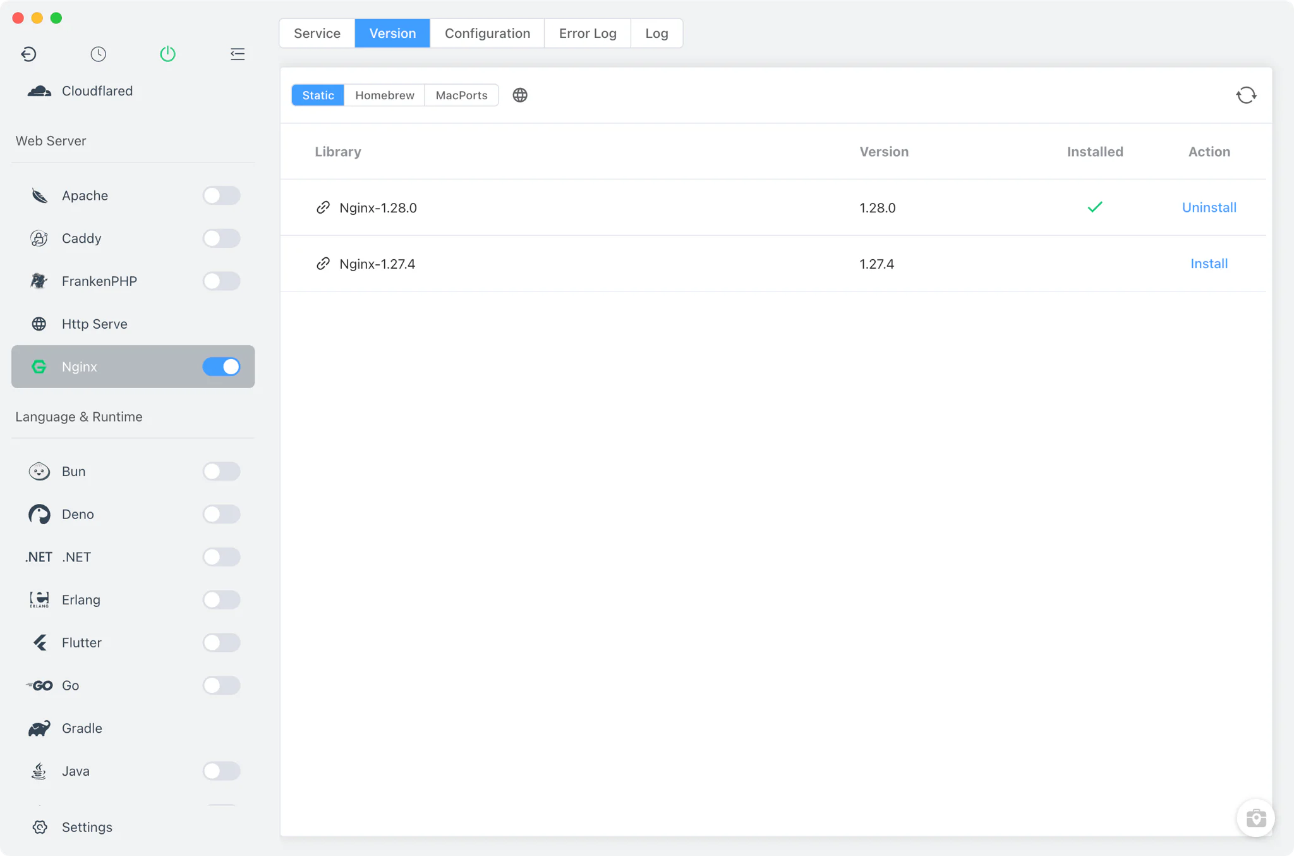The height and width of the screenshot is (856, 1294).
Task: Click the Go gopher logo icon
Action: 39,685
